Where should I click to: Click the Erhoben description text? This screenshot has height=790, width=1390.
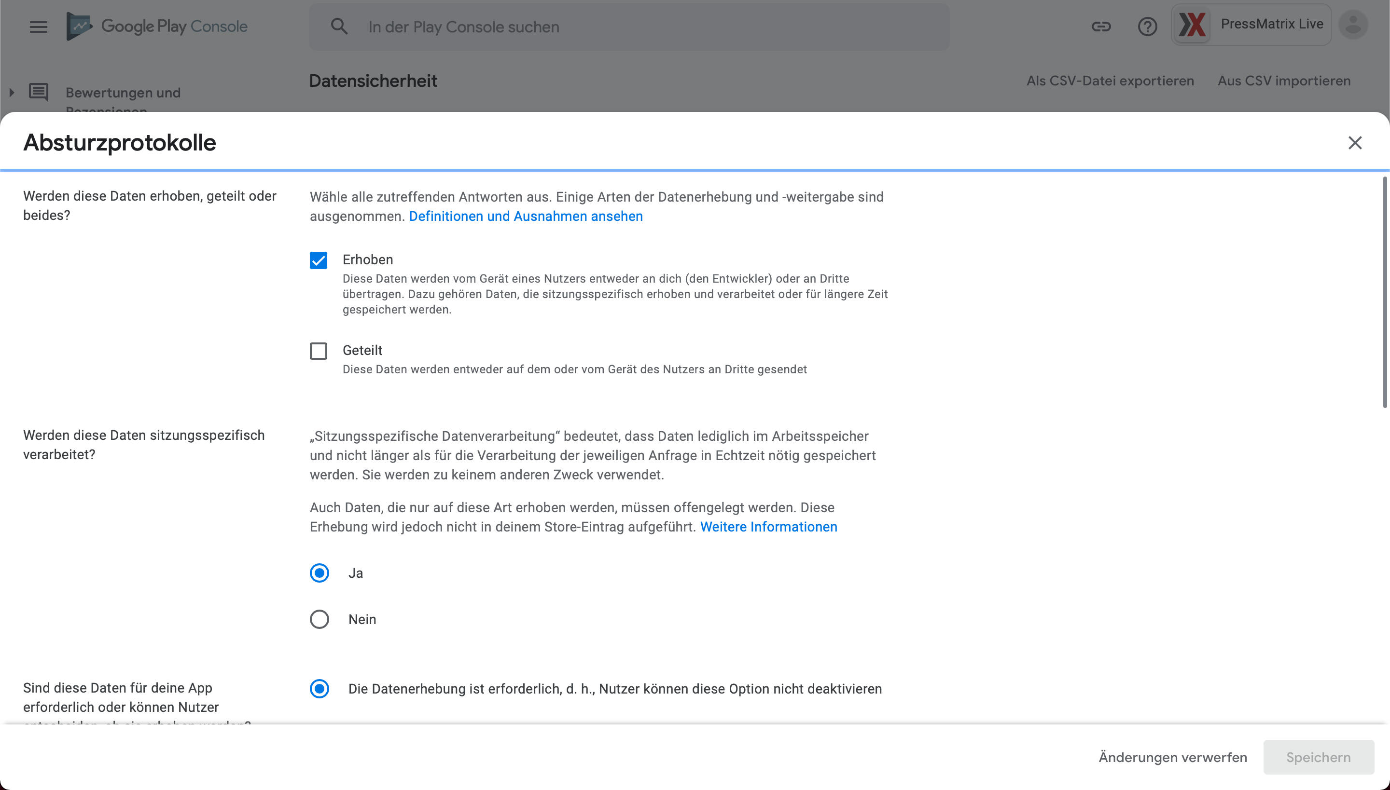615,294
